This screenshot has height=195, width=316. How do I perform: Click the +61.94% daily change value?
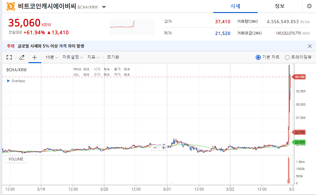34,33
